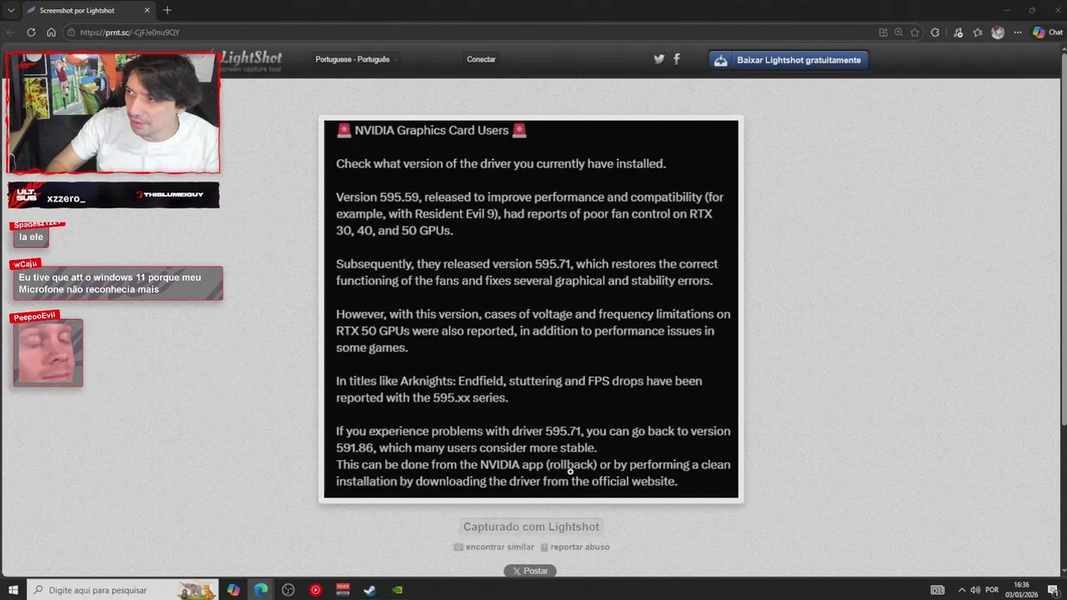Focus the address bar showing prnt.sc URL
1067x600 pixels.
(x=467, y=32)
